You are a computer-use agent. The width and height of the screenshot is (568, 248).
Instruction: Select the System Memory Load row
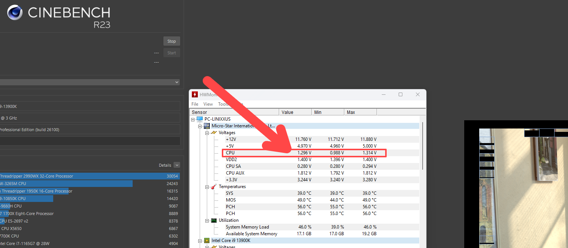click(305, 227)
